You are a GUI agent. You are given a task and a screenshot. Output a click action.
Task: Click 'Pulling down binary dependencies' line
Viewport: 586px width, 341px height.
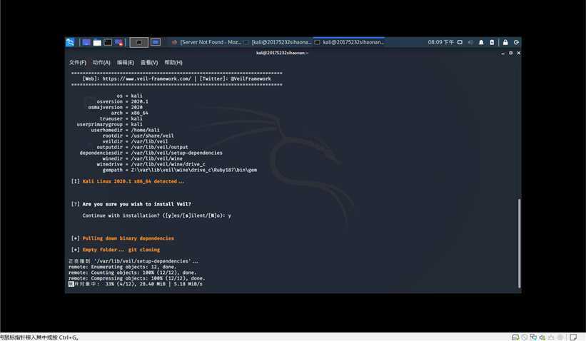click(x=128, y=238)
